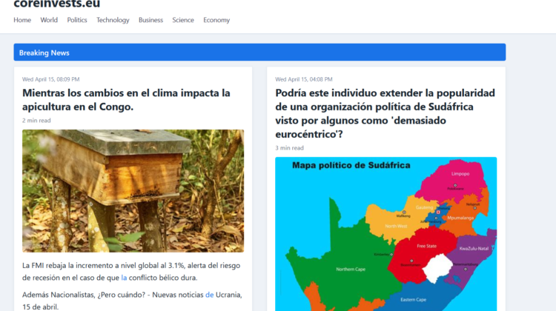
Task: Switch to the Science section
Action: [x=183, y=20]
